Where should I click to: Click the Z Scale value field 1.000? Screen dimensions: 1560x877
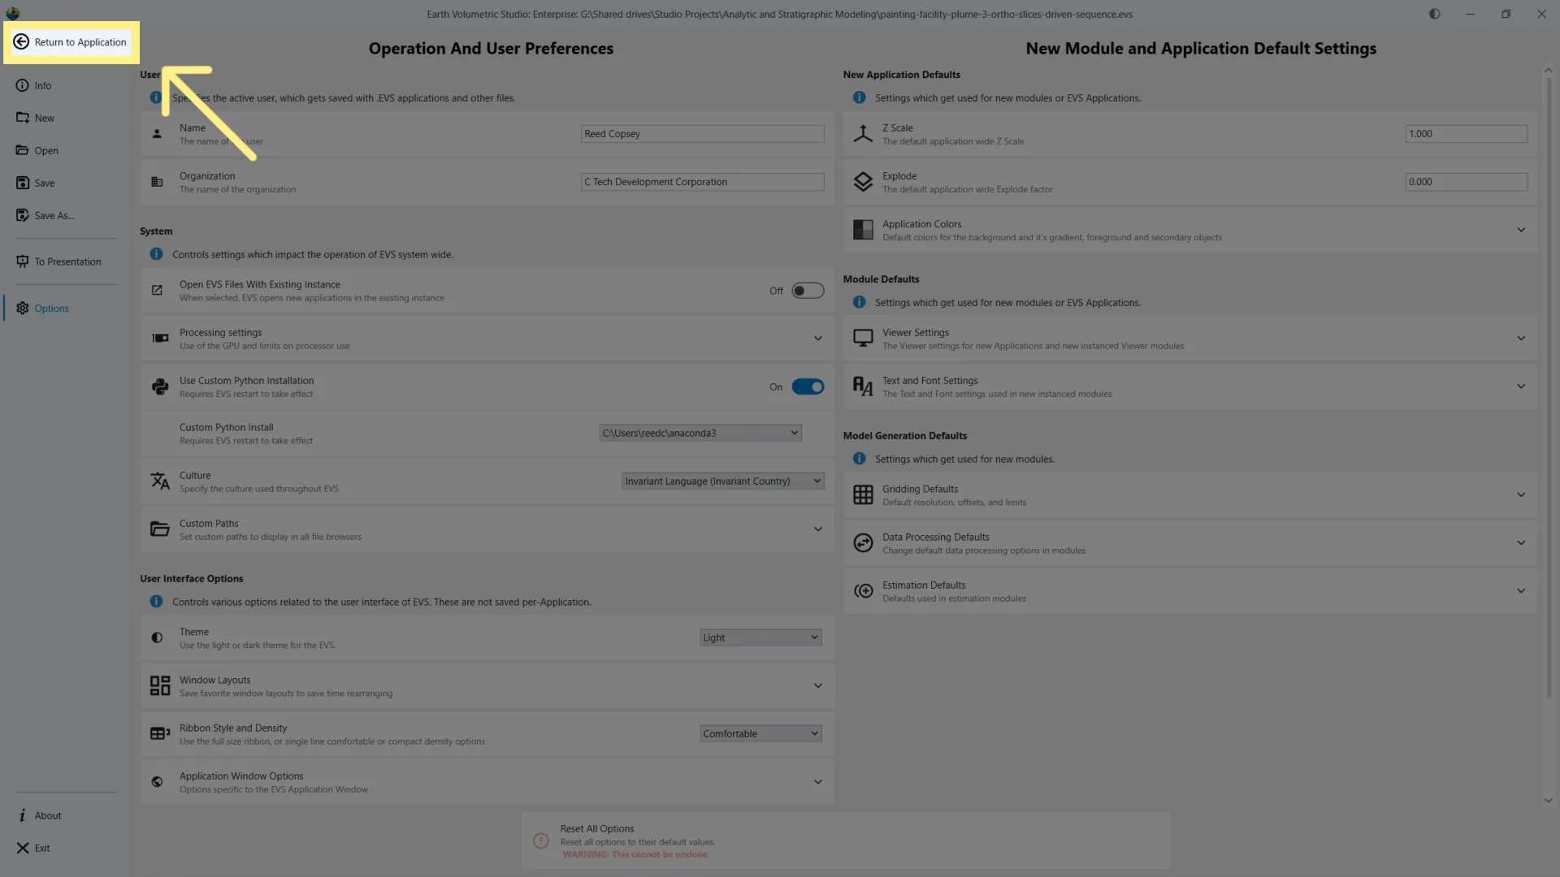point(1467,134)
